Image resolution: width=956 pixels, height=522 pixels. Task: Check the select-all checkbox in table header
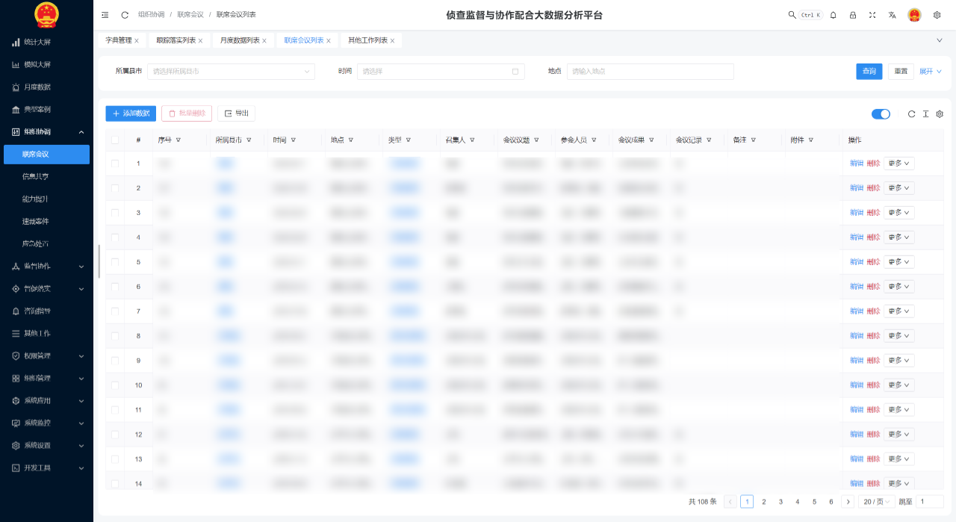(x=115, y=140)
